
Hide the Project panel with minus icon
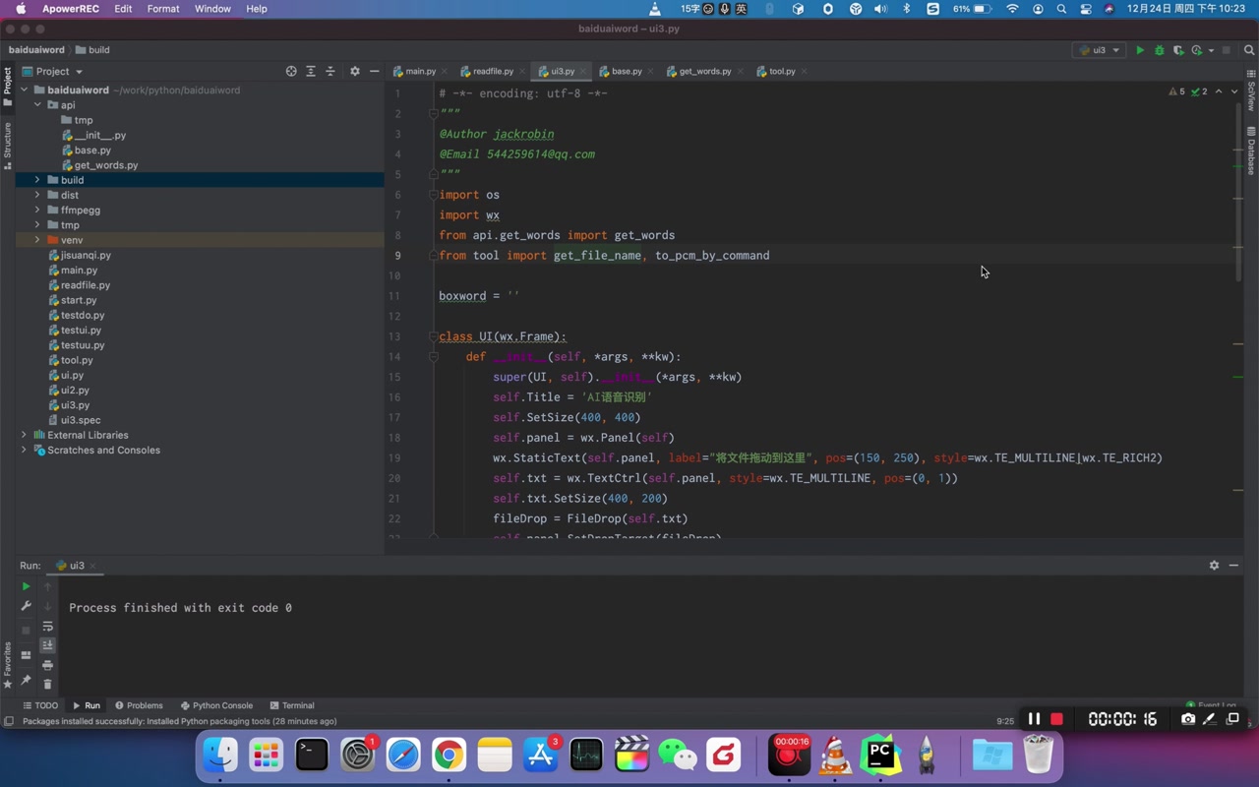pos(374,72)
